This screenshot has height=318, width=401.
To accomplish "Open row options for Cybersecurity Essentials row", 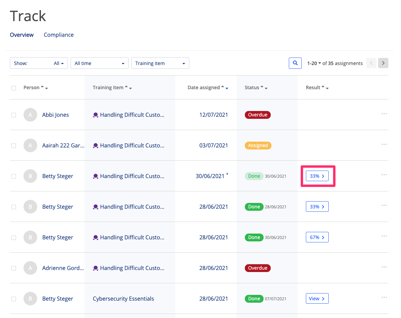I will pos(384,297).
